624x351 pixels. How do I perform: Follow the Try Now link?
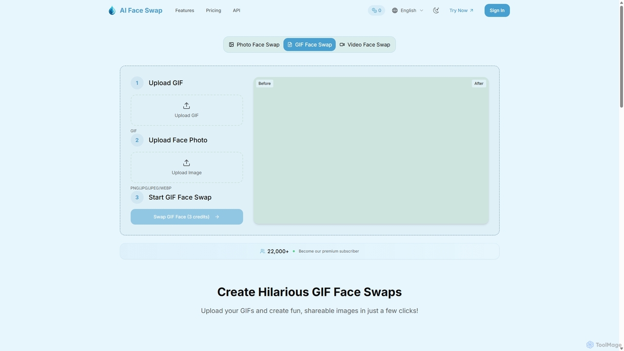click(x=461, y=10)
